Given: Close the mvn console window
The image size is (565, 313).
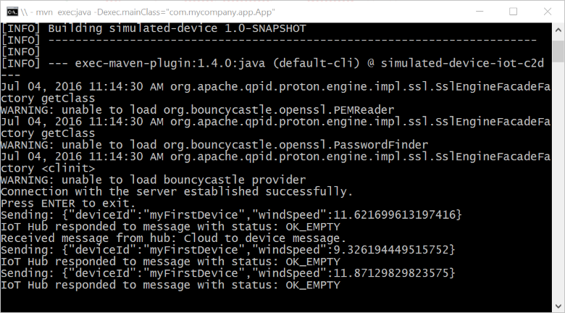Looking at the screenshot, I should 547,12.
